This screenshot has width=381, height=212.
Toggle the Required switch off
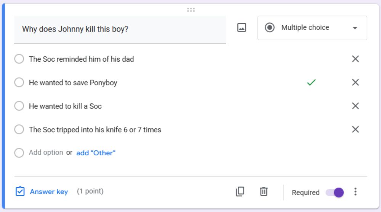pos(335,193)
